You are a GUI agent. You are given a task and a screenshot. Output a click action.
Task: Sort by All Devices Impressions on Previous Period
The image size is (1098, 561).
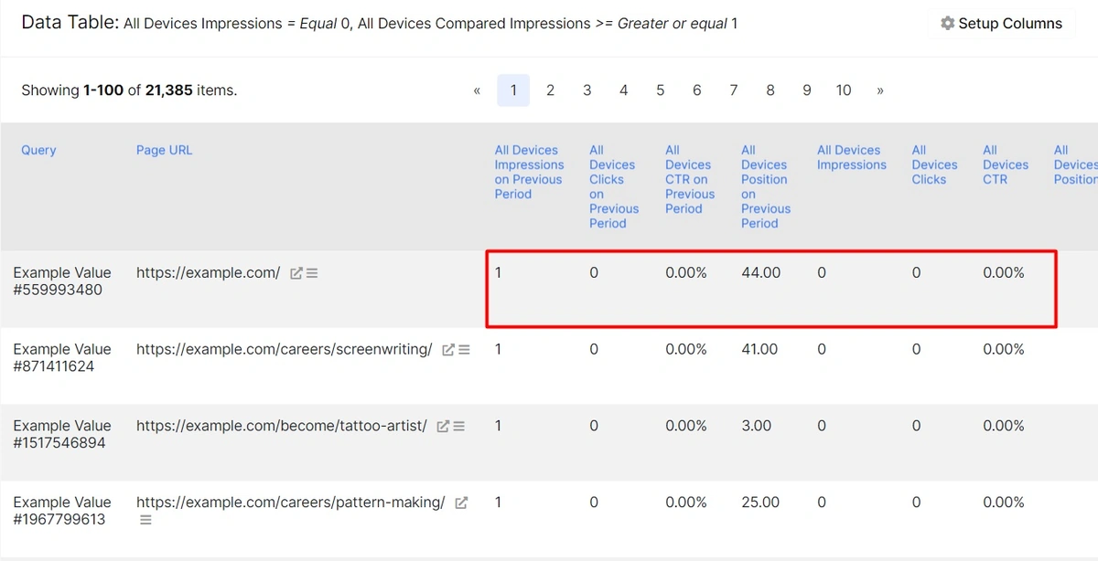529,172
